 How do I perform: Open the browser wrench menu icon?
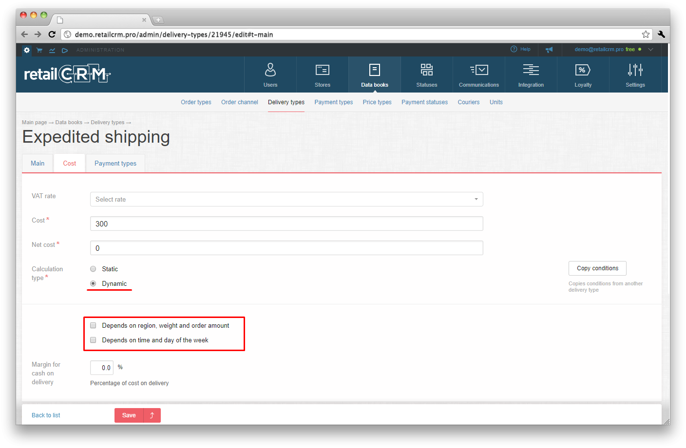(x=661, y=34)
